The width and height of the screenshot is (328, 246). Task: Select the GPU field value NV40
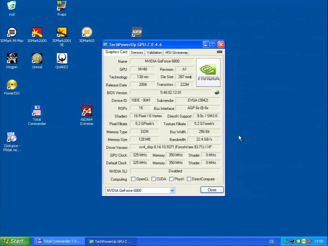[143, 69]
